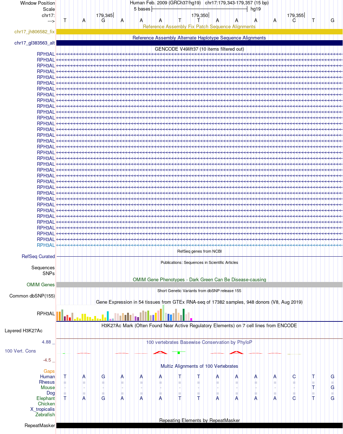
Task: Click the OMIM Genes label
Action: tap(40, 285)
